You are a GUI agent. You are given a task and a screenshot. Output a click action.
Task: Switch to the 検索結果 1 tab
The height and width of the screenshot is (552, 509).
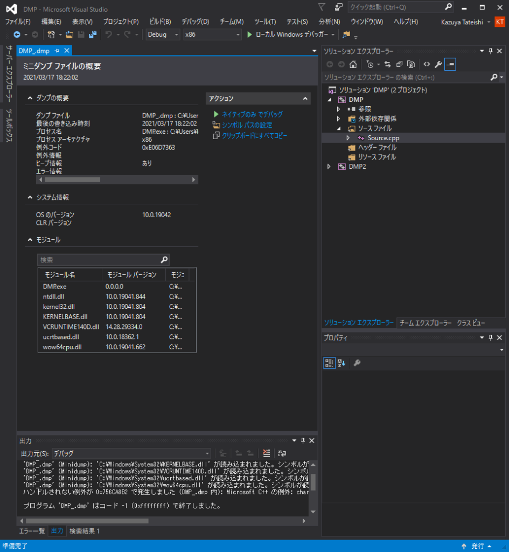tap(85, 531)
